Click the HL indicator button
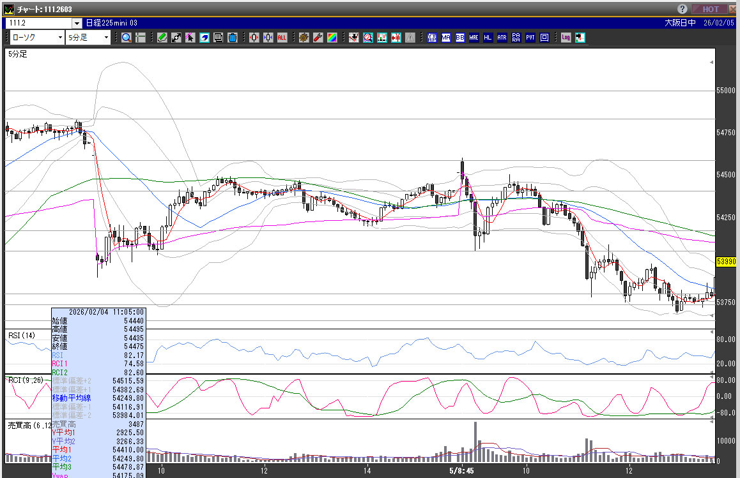740x478 pixels. click(488, 38)
